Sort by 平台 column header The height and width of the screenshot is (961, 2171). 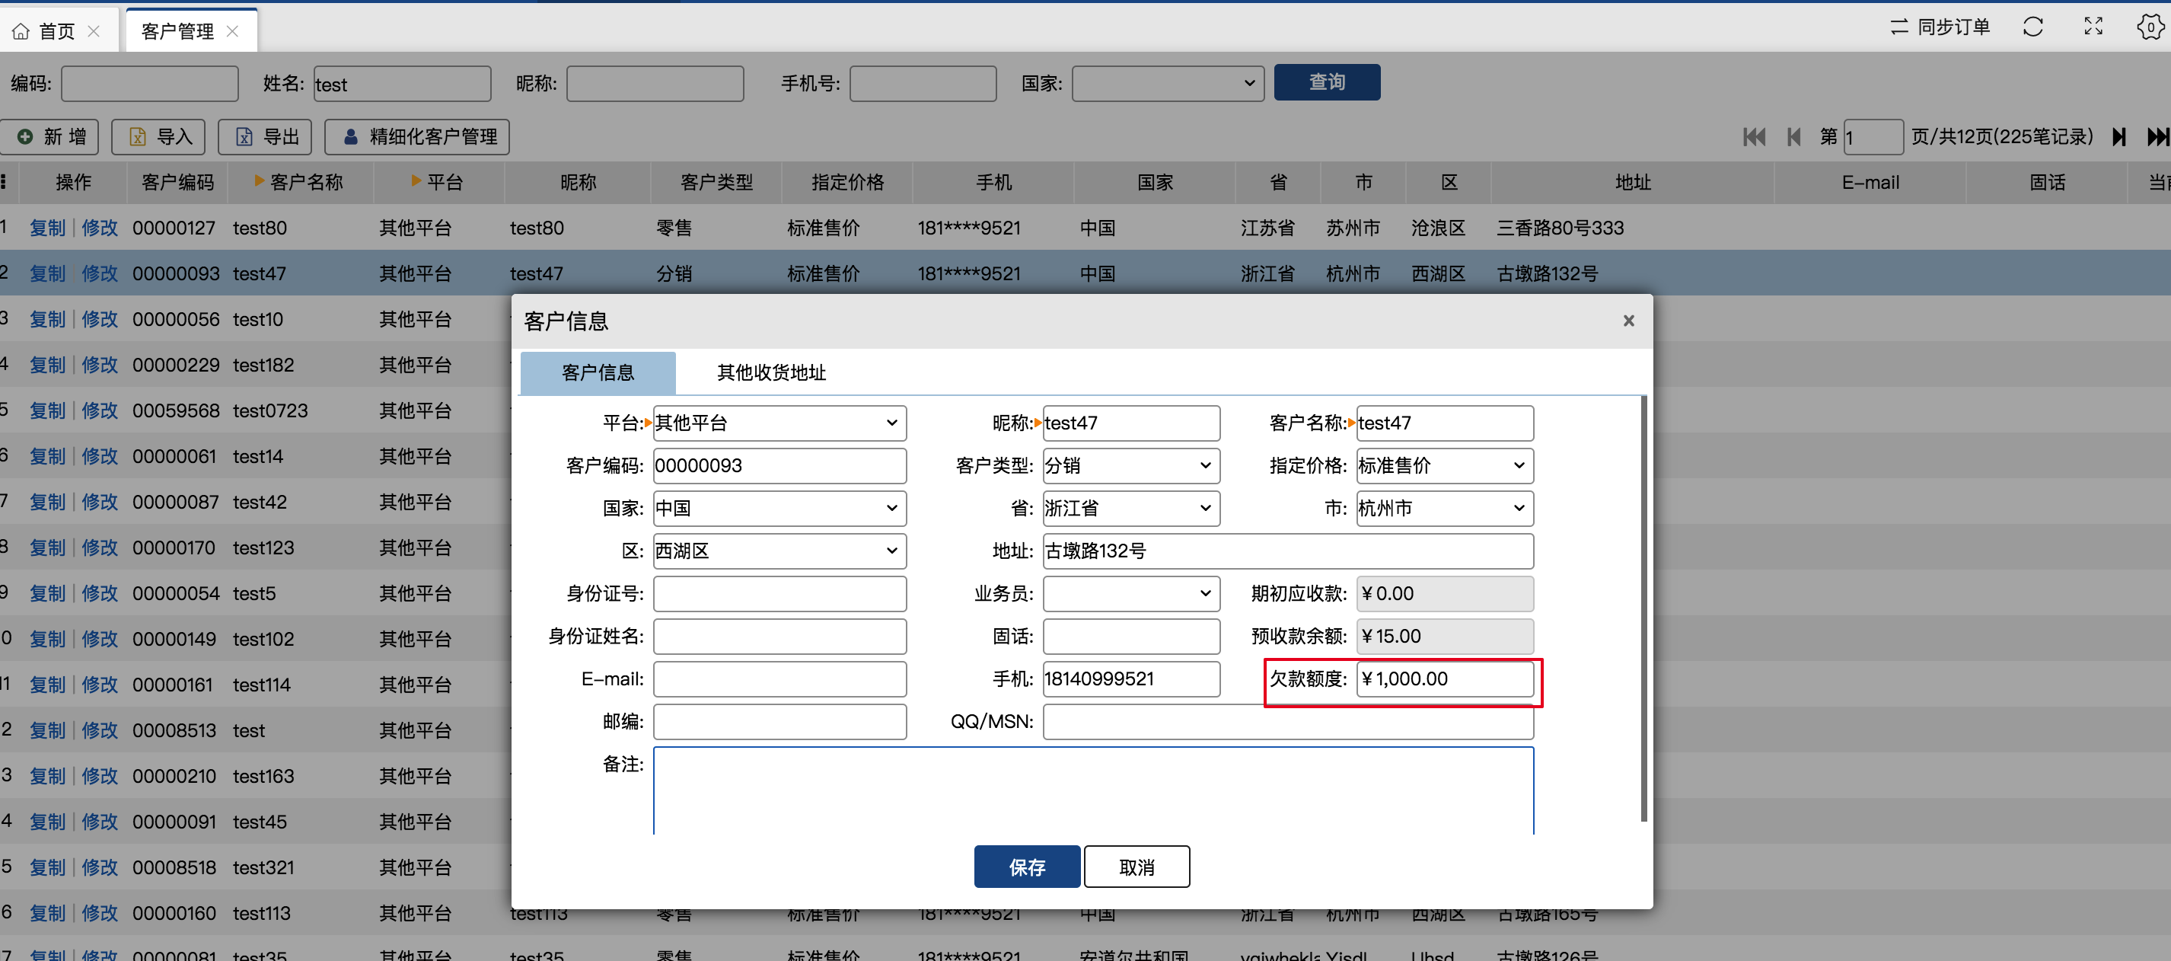(438, 182)
